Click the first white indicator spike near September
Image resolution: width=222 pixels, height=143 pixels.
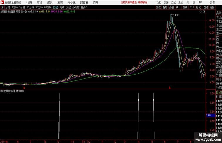tap(59, 116)
